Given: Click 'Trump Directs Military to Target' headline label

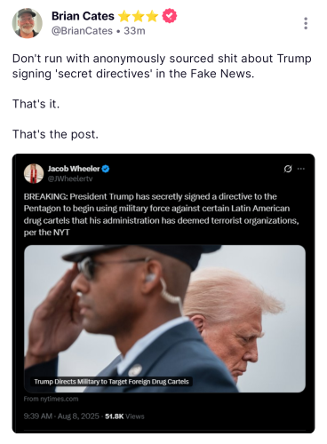Looking at the screenshot, I should pos(111,382).
